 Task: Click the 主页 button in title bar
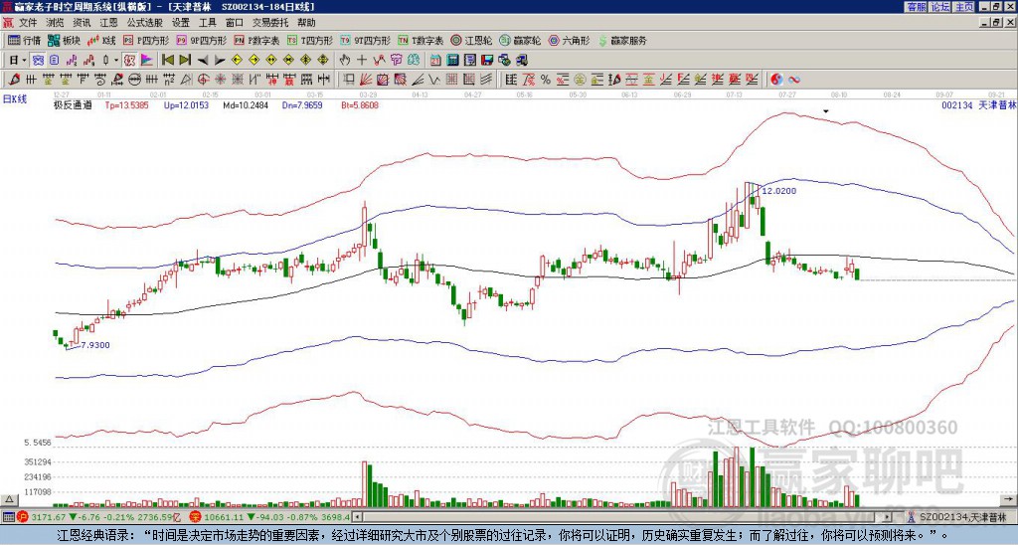tap(964, 7)
